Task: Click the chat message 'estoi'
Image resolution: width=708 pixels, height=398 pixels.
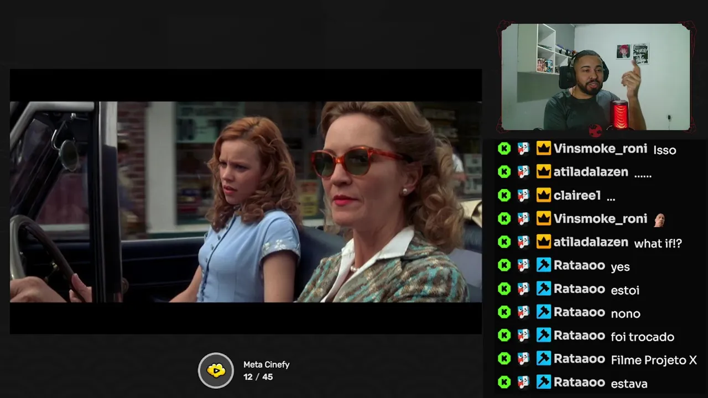Action: (x=625, y=290)
